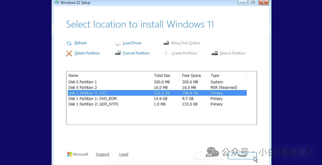Screen dimensions: 322x165
Task: Click the Extend Partition drive icon
Action: coord(215,53)
